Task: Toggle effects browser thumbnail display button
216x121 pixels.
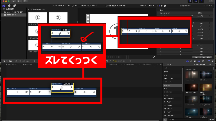Action: click(165, 120)
